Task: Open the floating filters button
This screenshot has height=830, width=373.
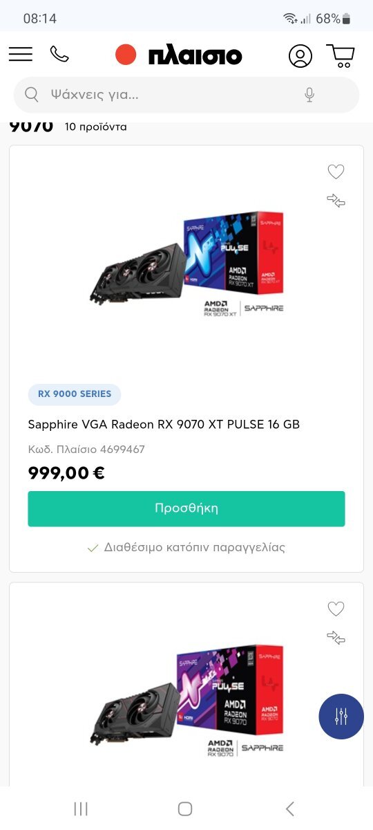Action: (341, 717)
